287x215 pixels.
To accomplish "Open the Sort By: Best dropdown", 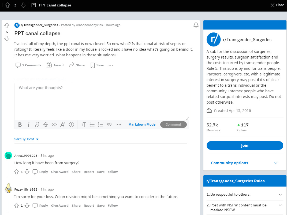I will (x=26, y=139).
